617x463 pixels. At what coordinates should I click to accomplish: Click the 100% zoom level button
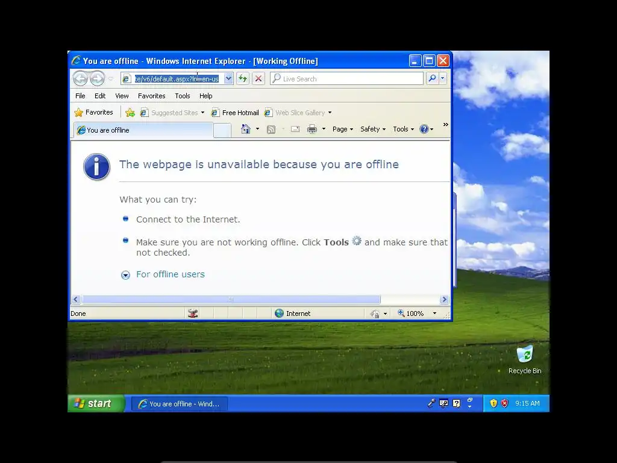411,313
